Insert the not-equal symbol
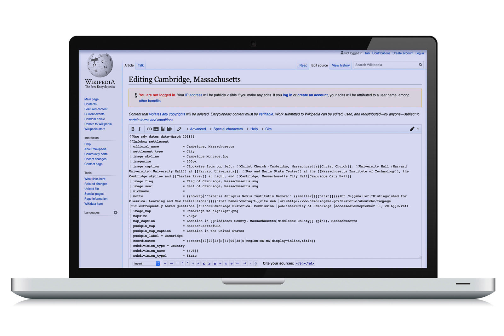Image resolution: width=504 pixels, height=336 pixels. tap(198, 264)
